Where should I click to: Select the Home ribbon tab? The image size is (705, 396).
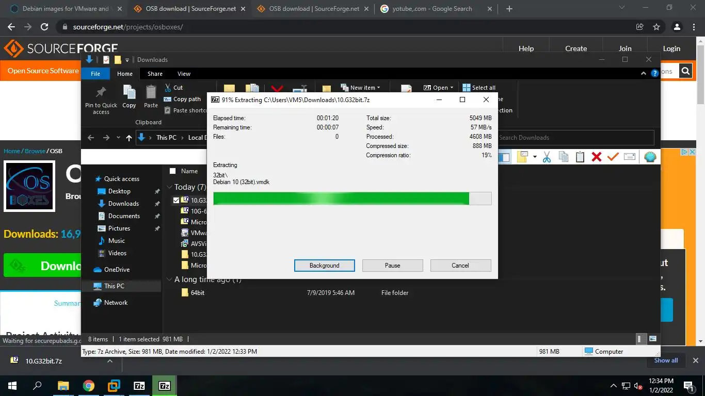click(125, 74)
